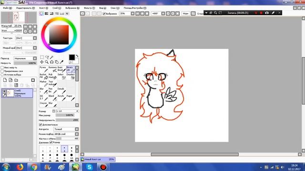
Task: Choose the Crayon brush tool
Action: click(44, 104)
